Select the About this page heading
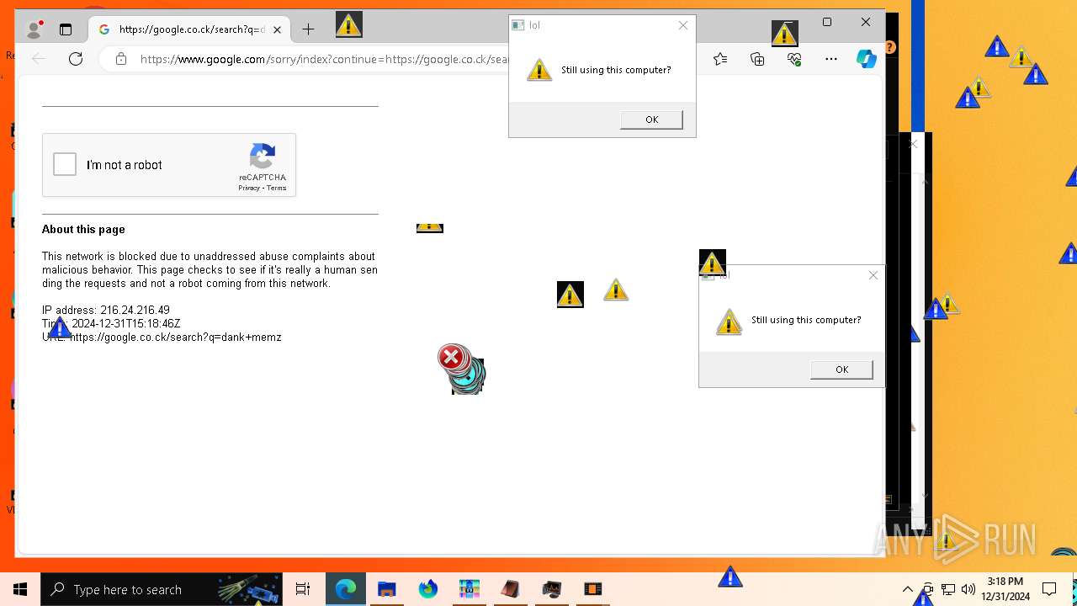The height and width of the screenshot is (606, 1077). click(x=83, y=229)
